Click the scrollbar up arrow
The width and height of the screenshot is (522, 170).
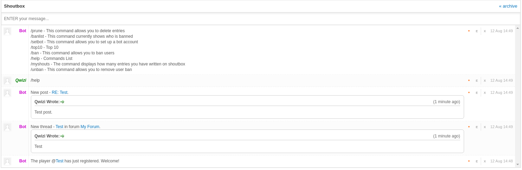(517, 28)
